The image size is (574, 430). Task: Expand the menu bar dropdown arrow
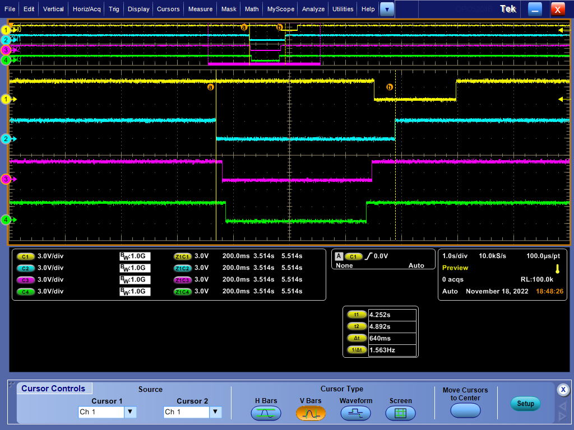point(387,9)
